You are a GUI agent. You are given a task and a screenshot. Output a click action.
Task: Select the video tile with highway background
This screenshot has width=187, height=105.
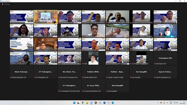point(117,31)
